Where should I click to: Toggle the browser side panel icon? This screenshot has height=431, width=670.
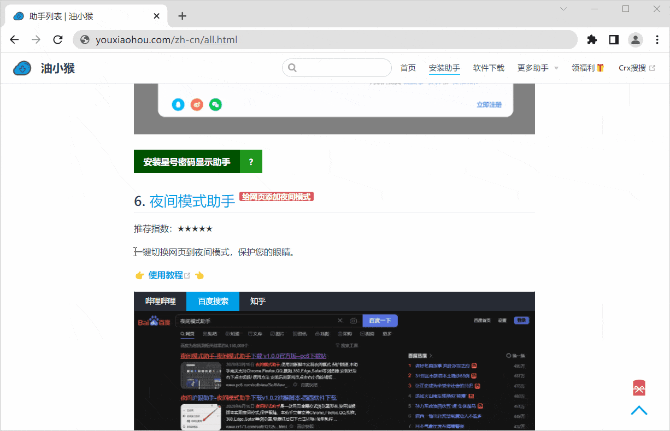click(x=614, y=40)
